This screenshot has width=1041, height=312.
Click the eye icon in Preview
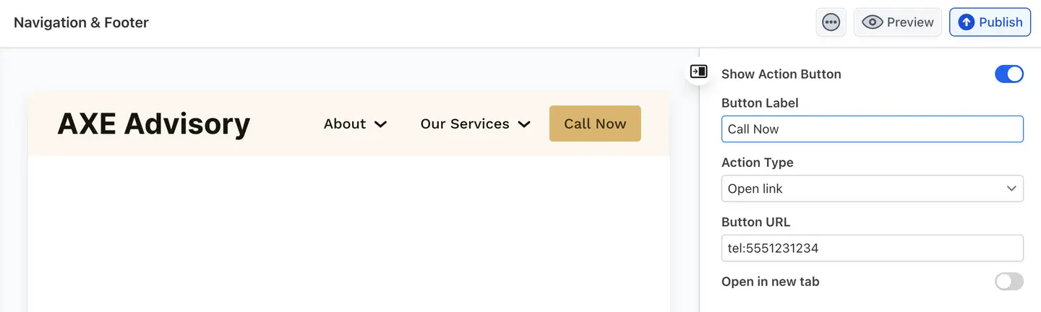coord(873,22)
